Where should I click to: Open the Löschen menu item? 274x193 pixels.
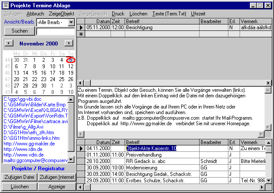pos(138,14)
